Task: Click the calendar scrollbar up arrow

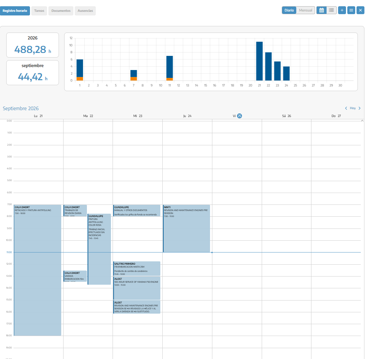Action: (x=362, y=121)
